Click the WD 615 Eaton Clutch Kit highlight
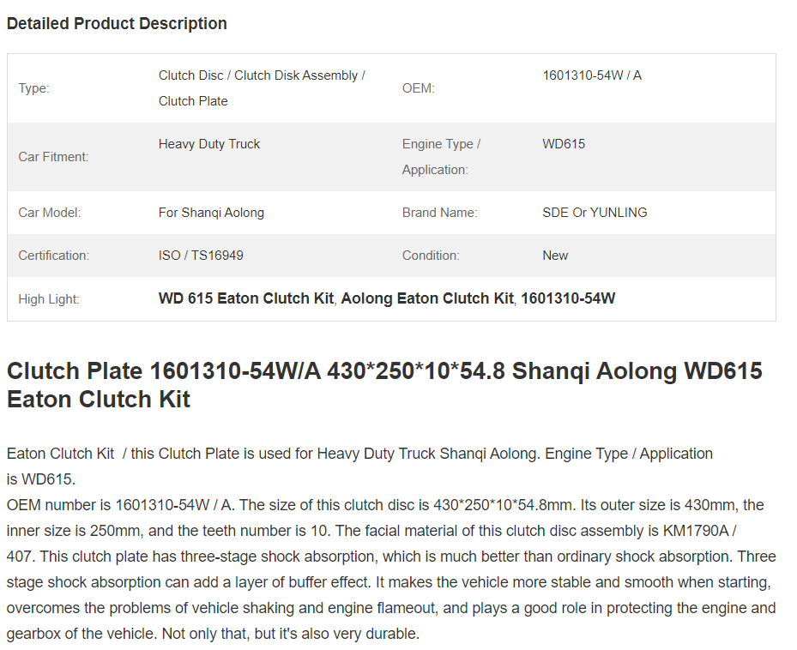Viewport: 797px width, 650px height. [246, 298]
